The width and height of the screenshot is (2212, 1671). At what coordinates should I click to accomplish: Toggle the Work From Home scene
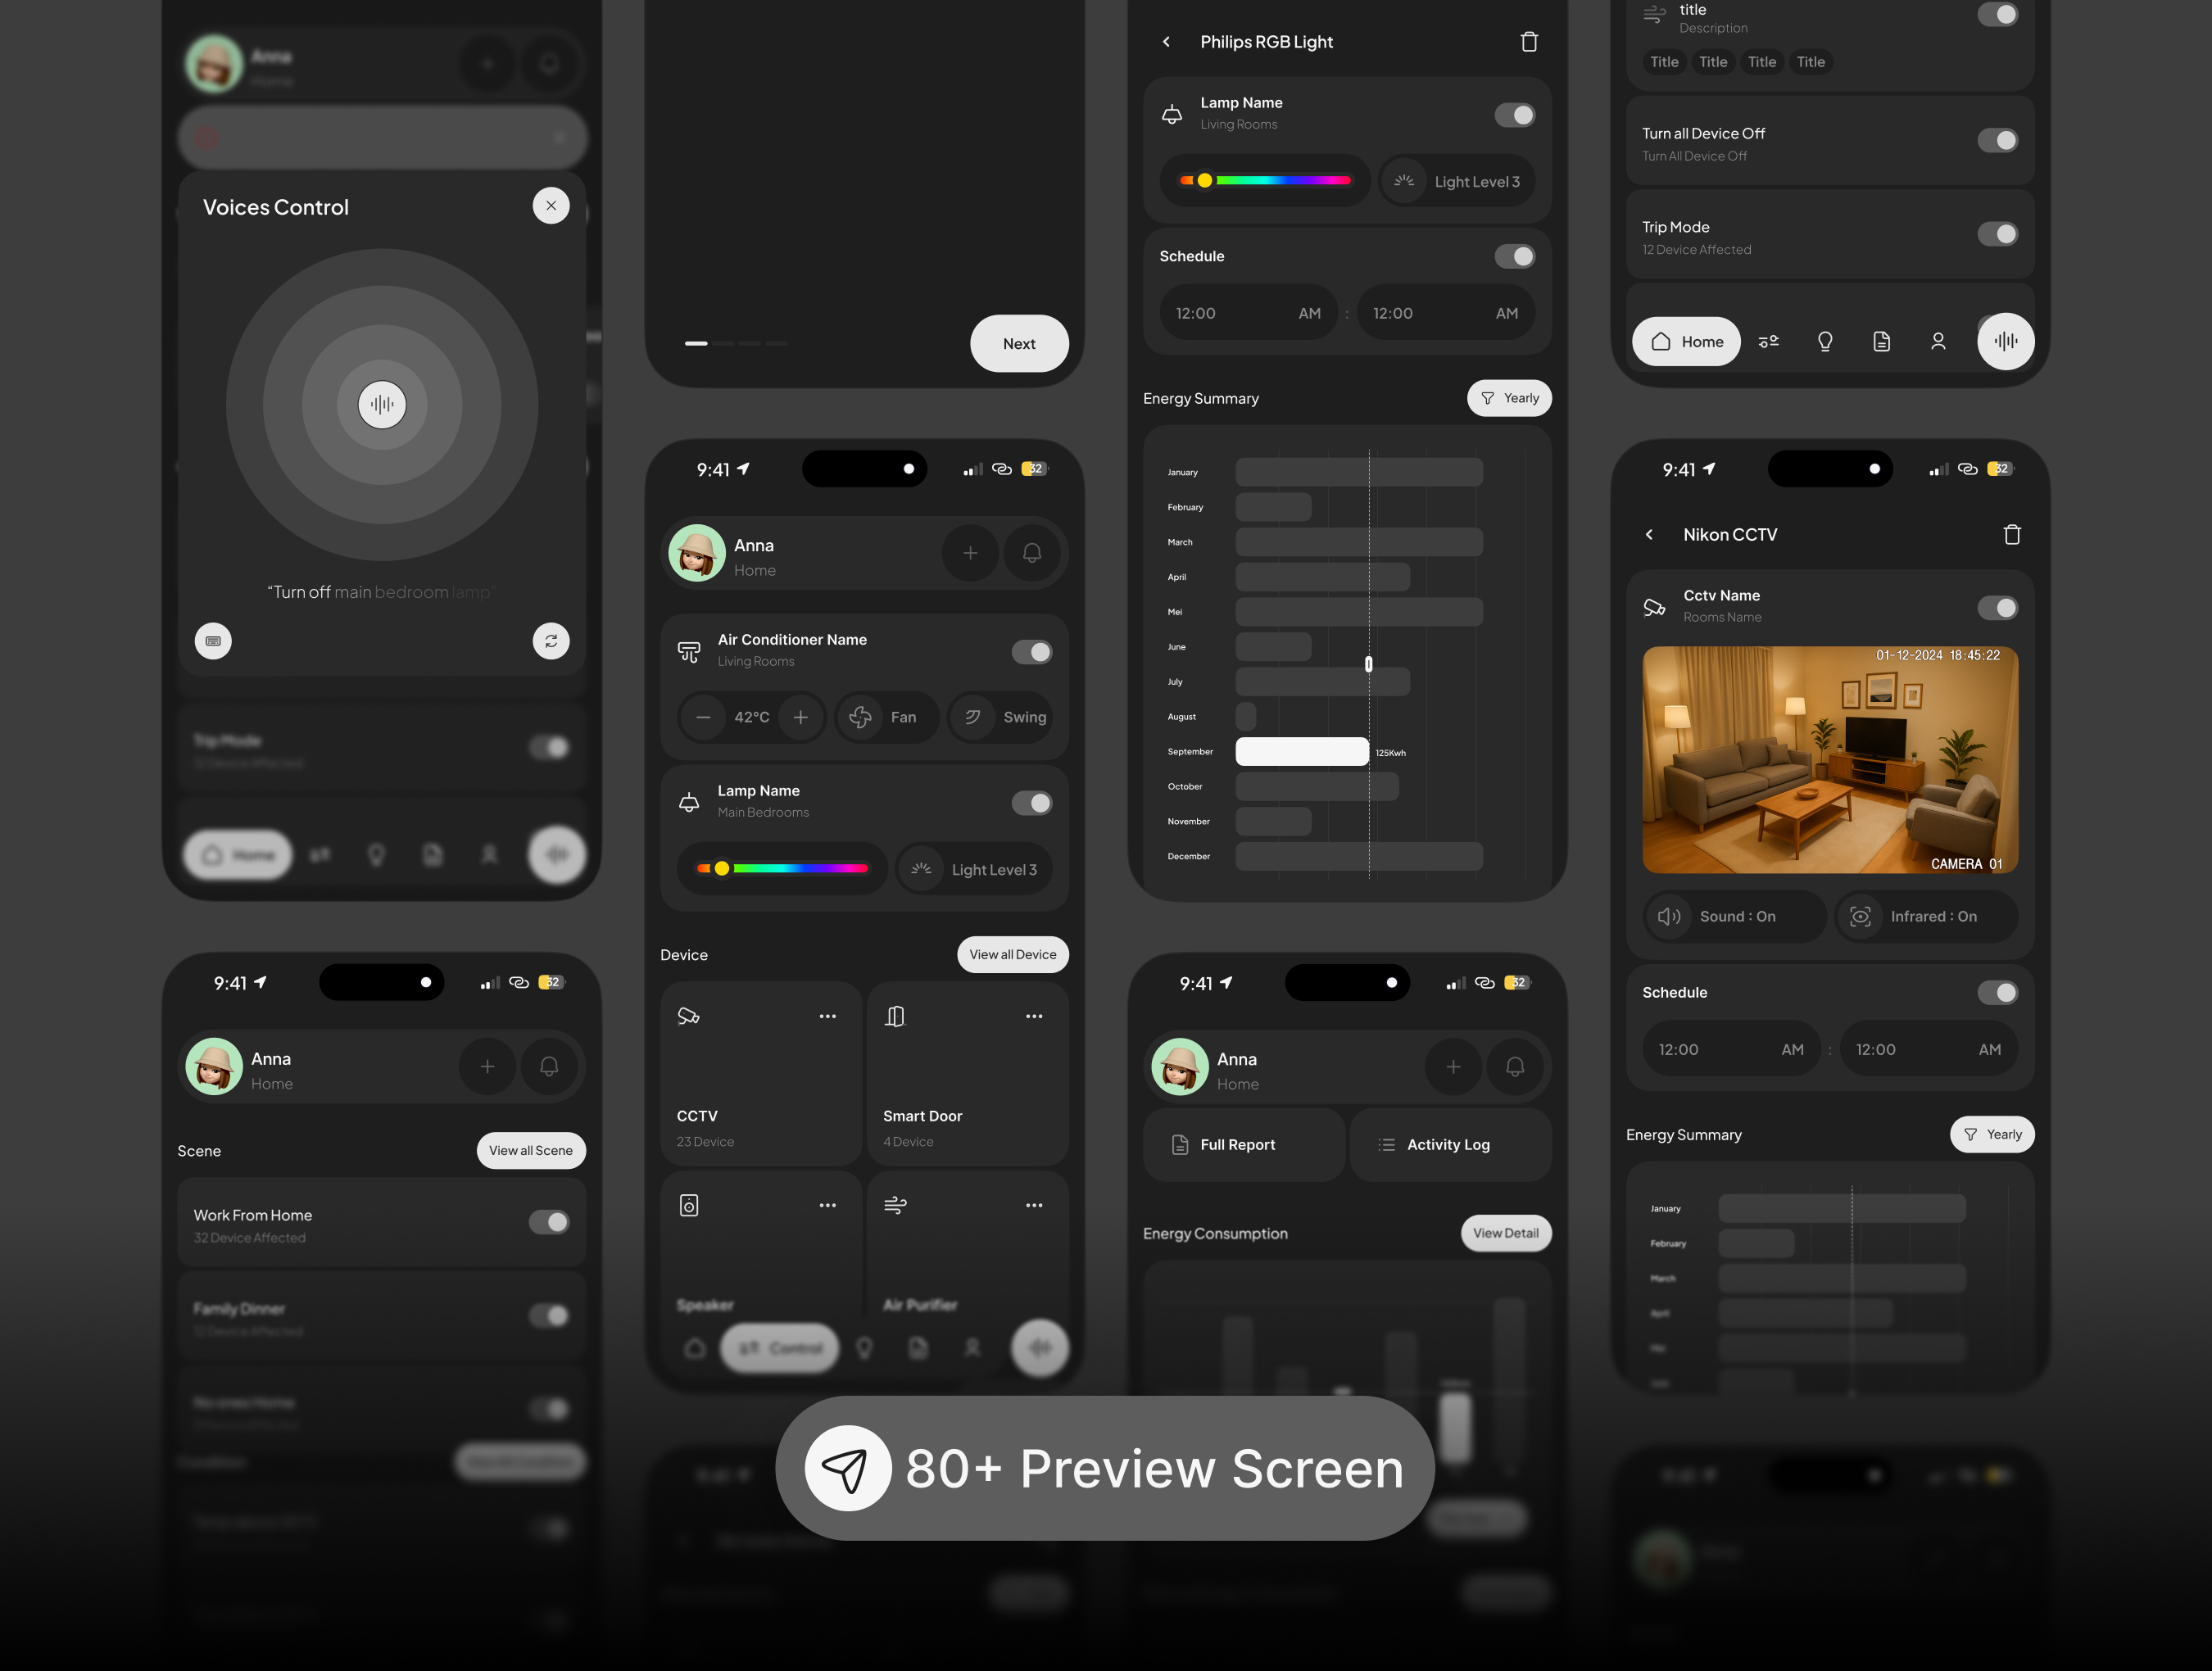point(548,1222)
